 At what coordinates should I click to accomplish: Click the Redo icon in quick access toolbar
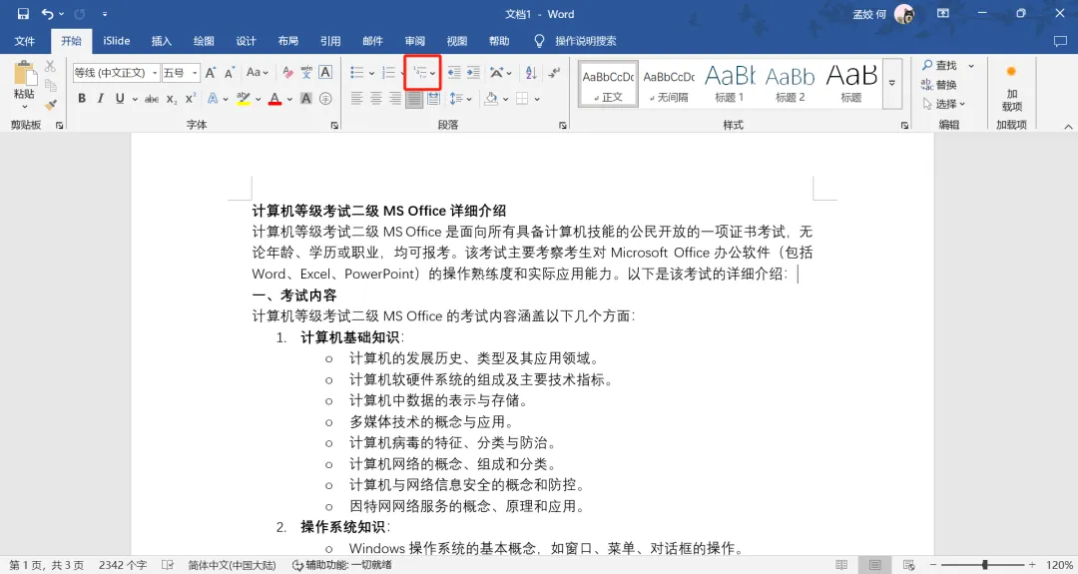coord(80,14)
